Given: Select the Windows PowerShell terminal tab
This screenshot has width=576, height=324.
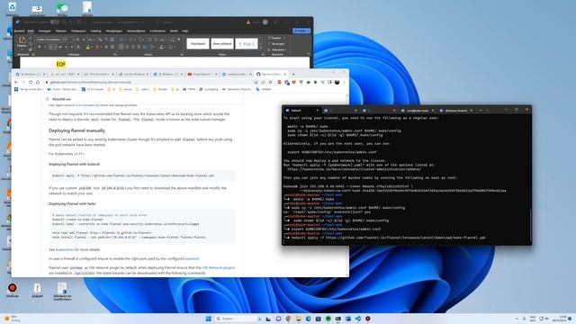Looking at the screenshot, I should (456, 110).
